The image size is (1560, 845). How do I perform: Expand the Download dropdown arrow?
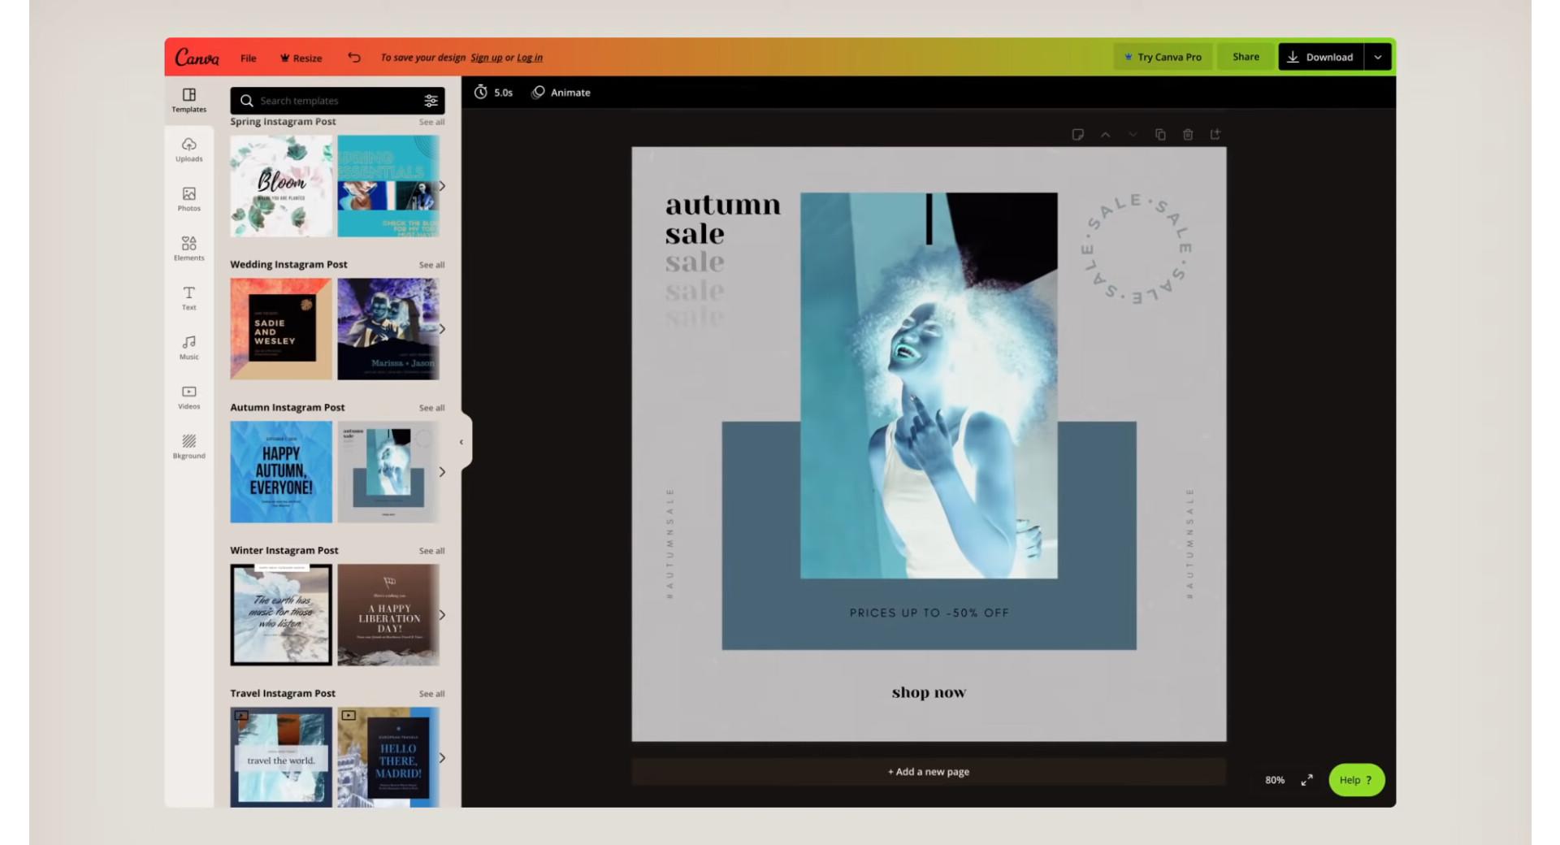[1378, 57]
